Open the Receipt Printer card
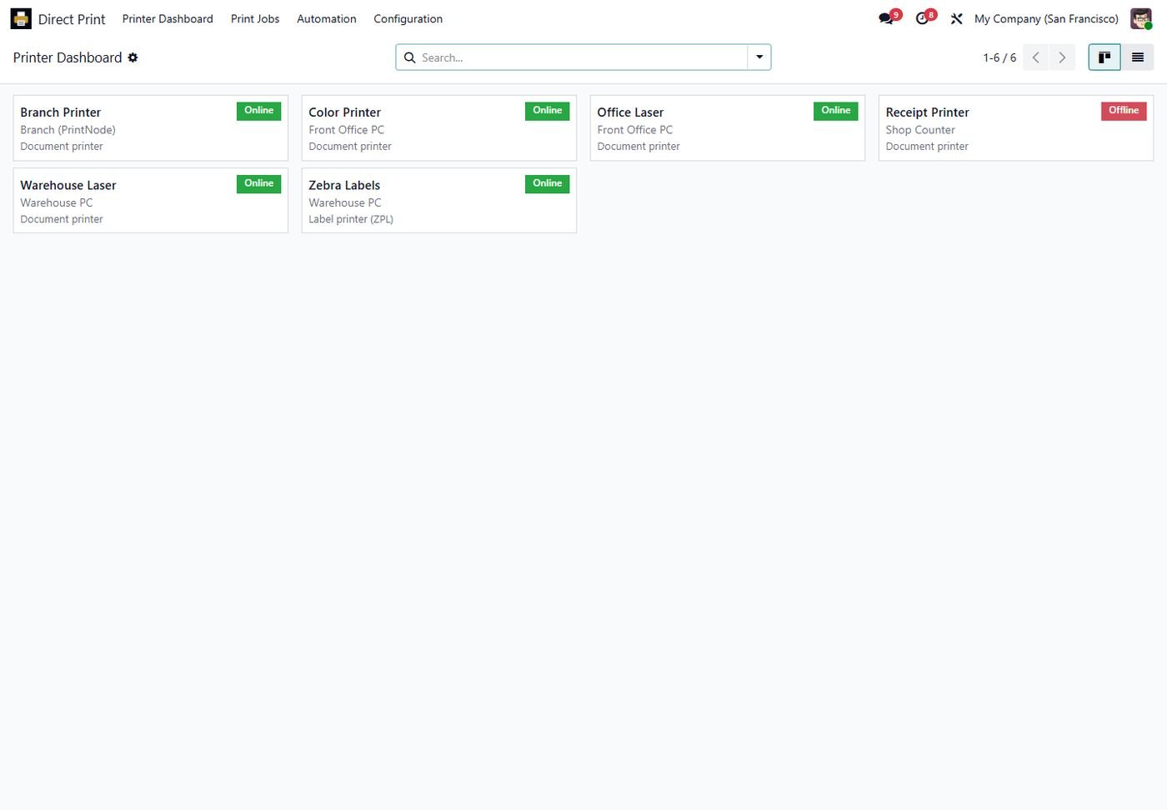Screen dimensions: 1167x810 pyautogui.click(x=1016, y=128)
